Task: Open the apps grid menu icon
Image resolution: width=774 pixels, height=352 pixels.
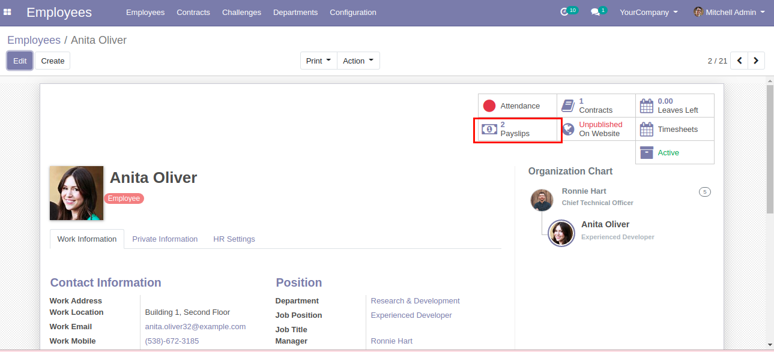Action: pyautogui.click(x=8, y=12)
